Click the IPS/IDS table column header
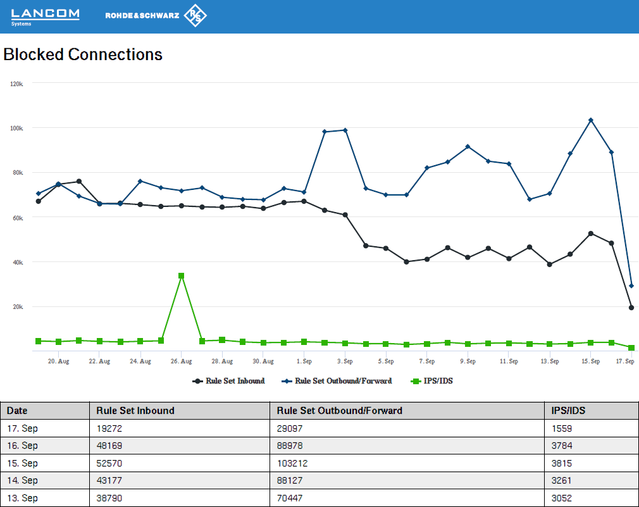The width and height of the screenshot is (639, 507). tap(568, 411)
